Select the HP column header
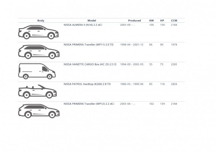This screenshot has width=216, height=152. [x=162, y=21]
